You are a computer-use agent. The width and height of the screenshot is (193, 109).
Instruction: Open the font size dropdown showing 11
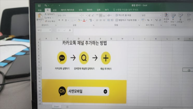86,16
